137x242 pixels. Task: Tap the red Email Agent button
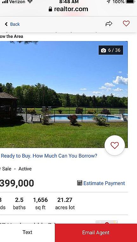click(x=96, y=232)
